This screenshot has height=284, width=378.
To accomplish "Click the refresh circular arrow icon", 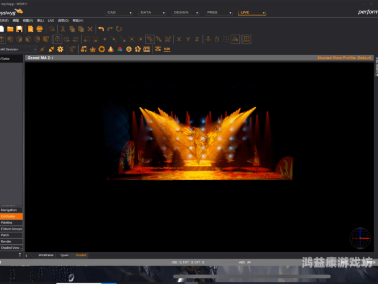I will [119, 29].
